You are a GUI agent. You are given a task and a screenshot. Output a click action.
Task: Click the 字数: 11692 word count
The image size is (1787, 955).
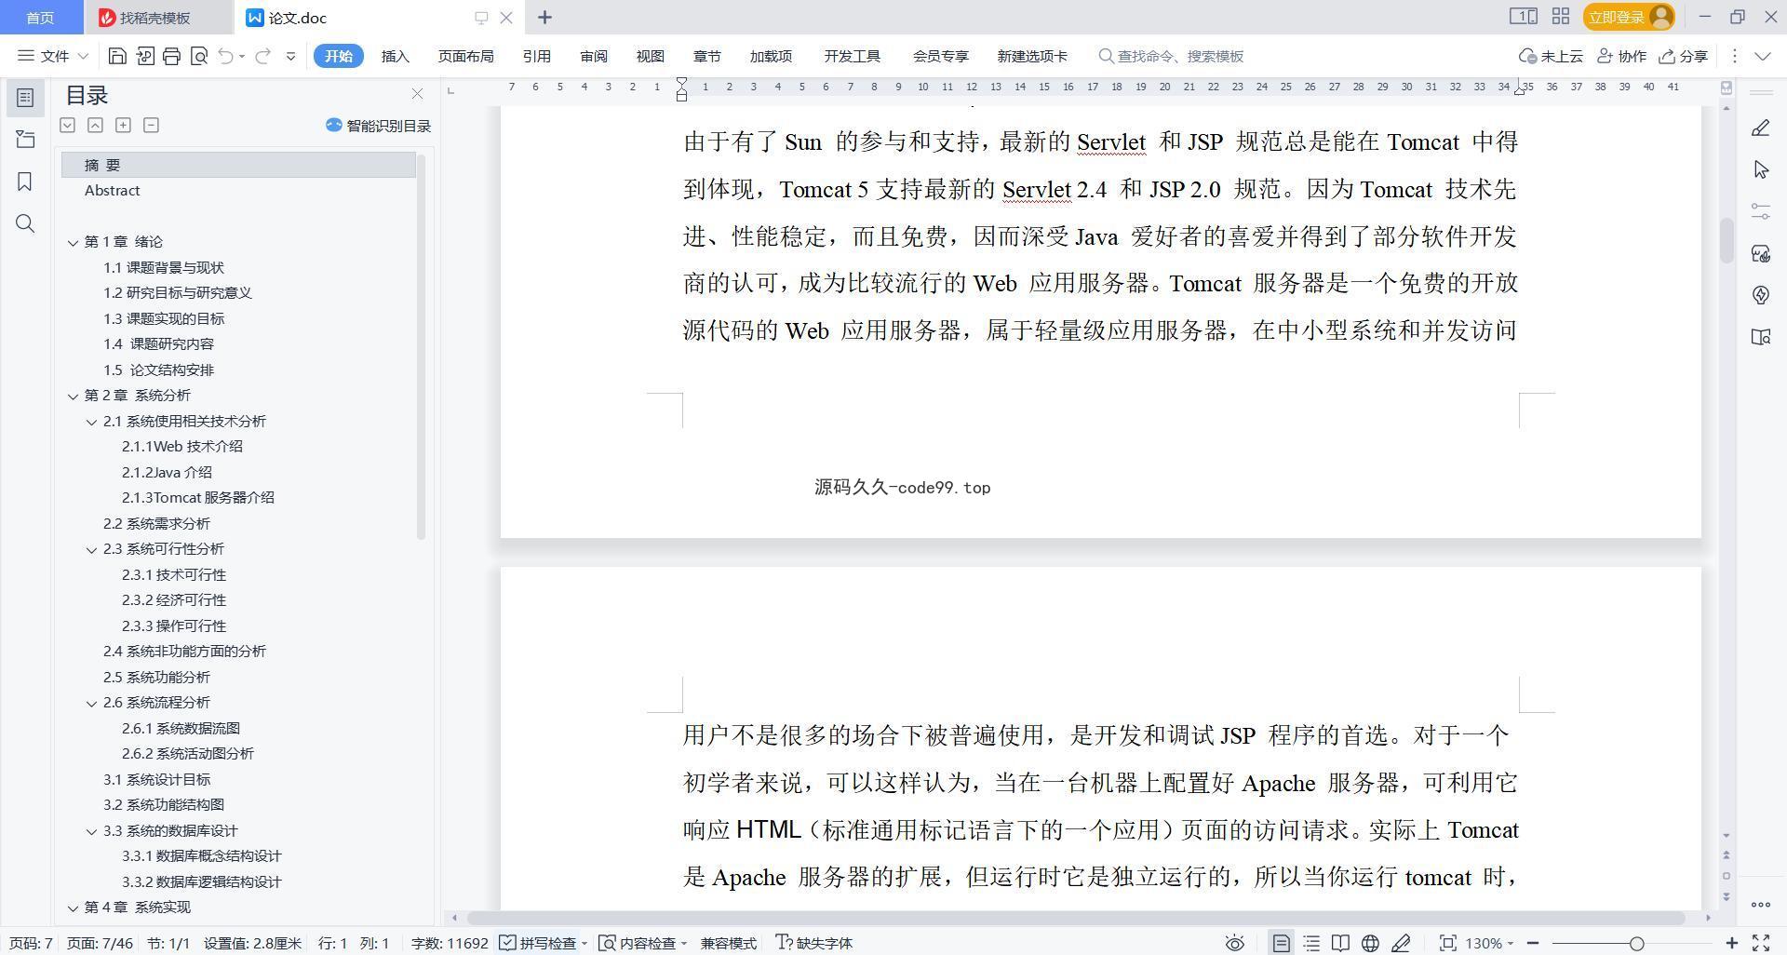click(450, 943)
